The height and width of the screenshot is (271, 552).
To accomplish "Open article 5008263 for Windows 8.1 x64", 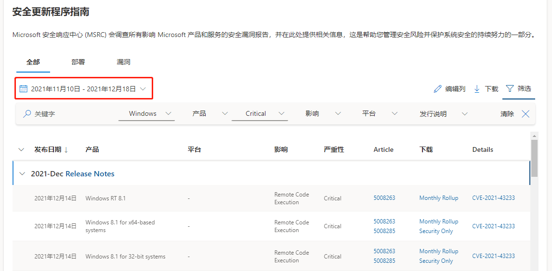I will (x=384, y=222).
